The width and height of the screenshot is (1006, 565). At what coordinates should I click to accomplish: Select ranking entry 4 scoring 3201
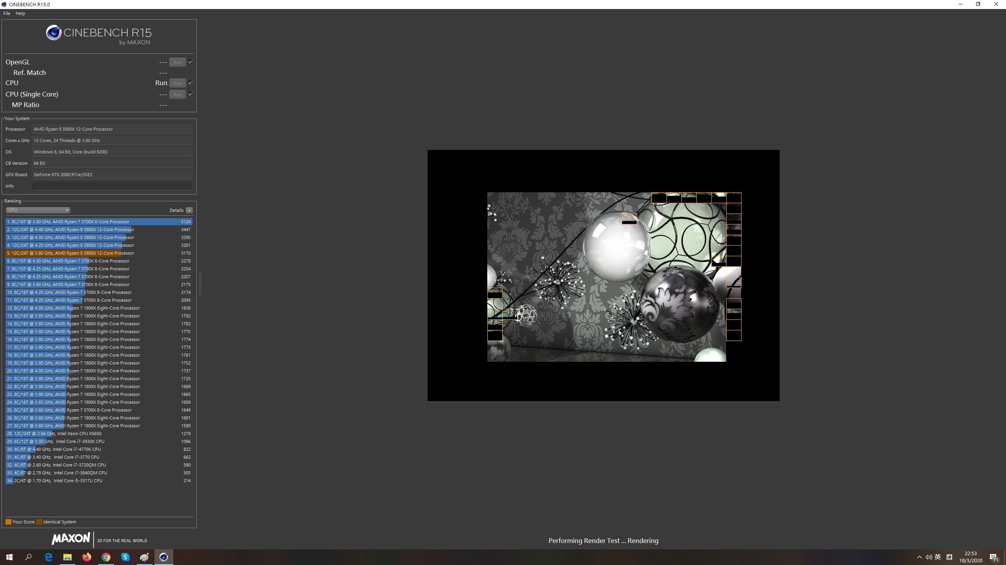point(99,245)
